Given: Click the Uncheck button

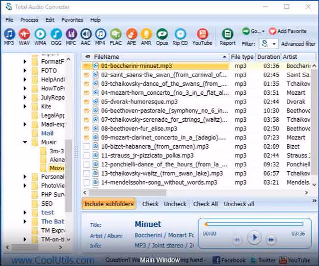Looking at the screenshot, I should coord(175,204).
